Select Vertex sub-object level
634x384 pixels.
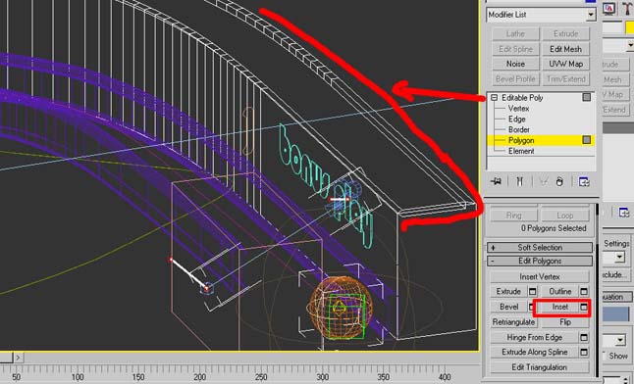(518, 109)
